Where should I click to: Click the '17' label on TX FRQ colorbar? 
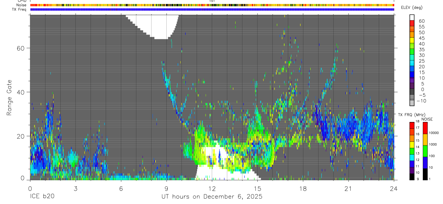coord(417,128)
